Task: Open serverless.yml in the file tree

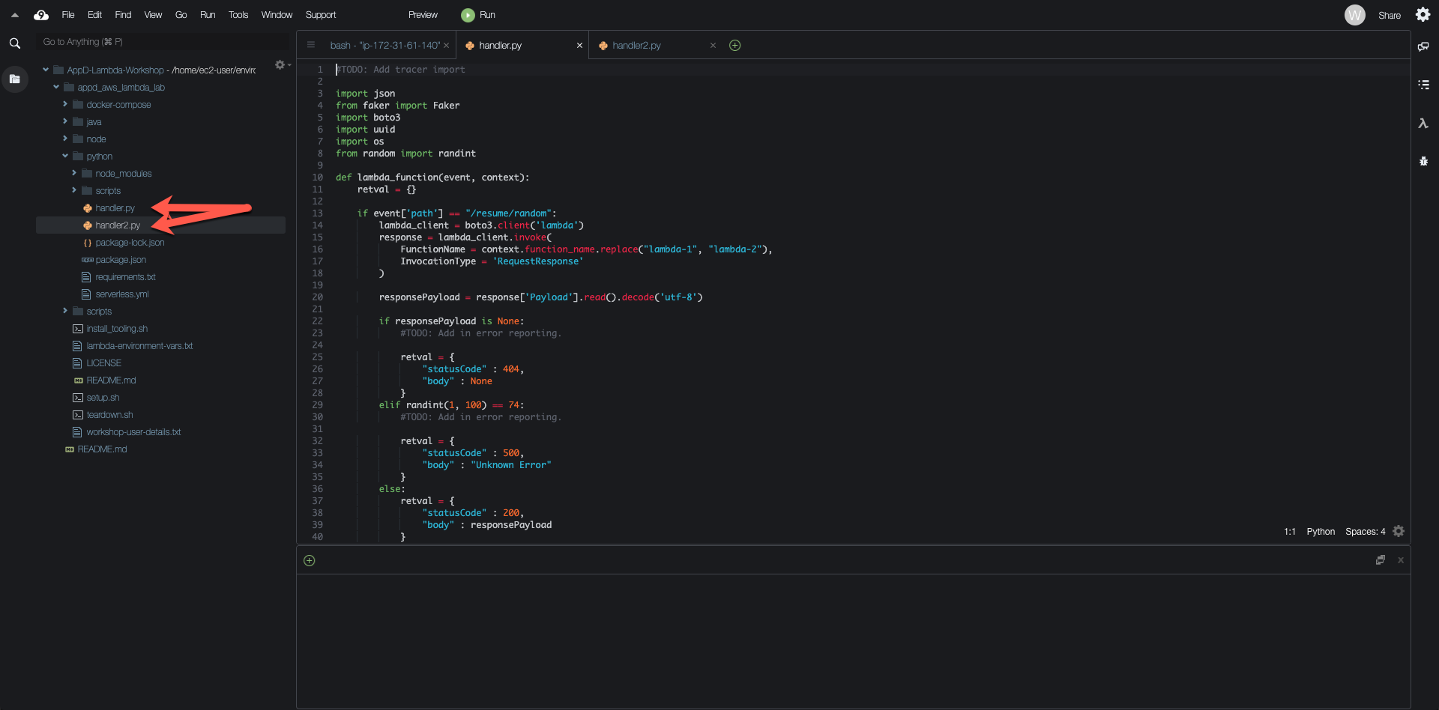Action: coord(121,294)
